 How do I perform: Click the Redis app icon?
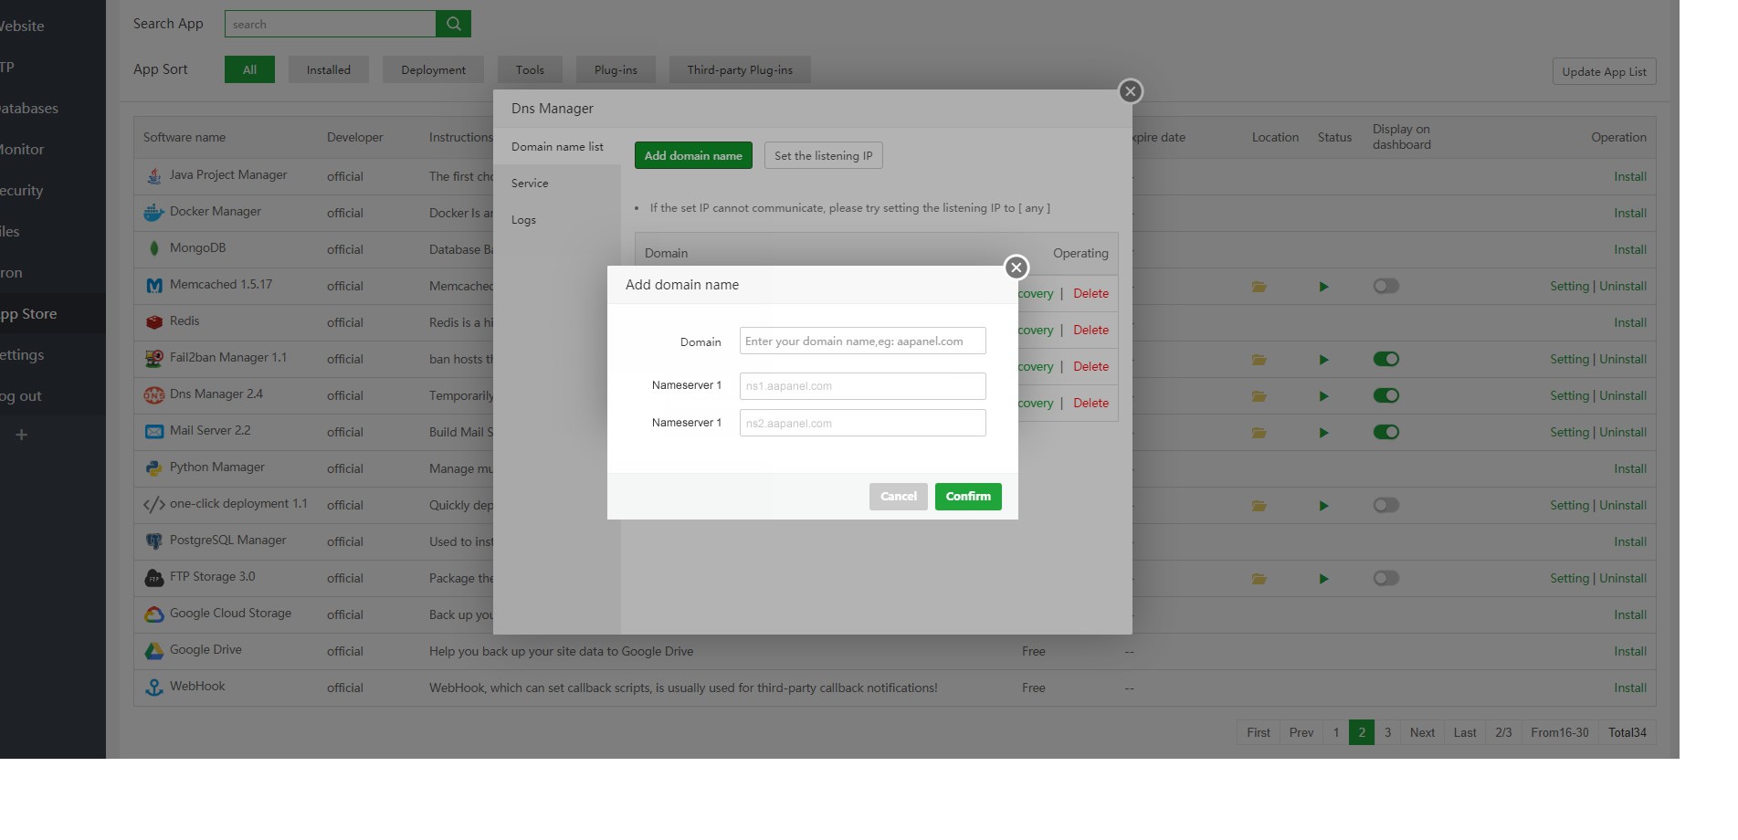click(x=154, y=321)
